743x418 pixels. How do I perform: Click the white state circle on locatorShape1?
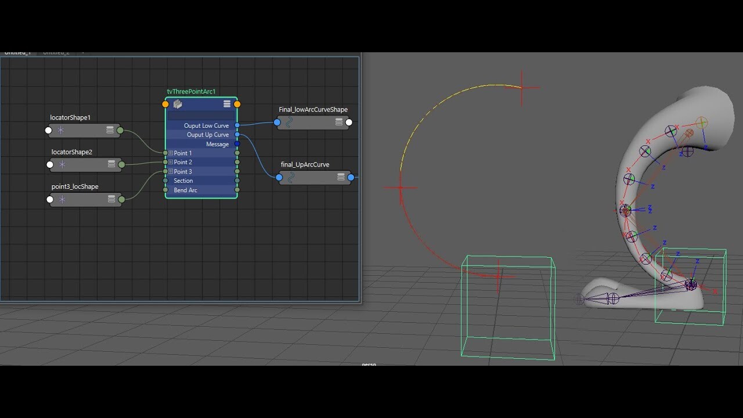(48, 130)
